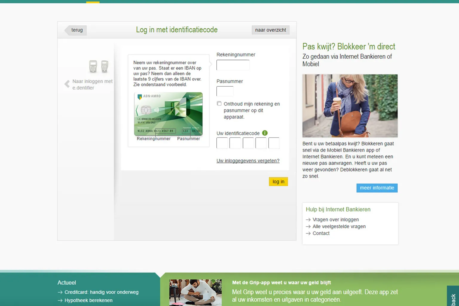Select the last identificatiecode digit box
The image size is (459, 306).
[x=274, y=143]
